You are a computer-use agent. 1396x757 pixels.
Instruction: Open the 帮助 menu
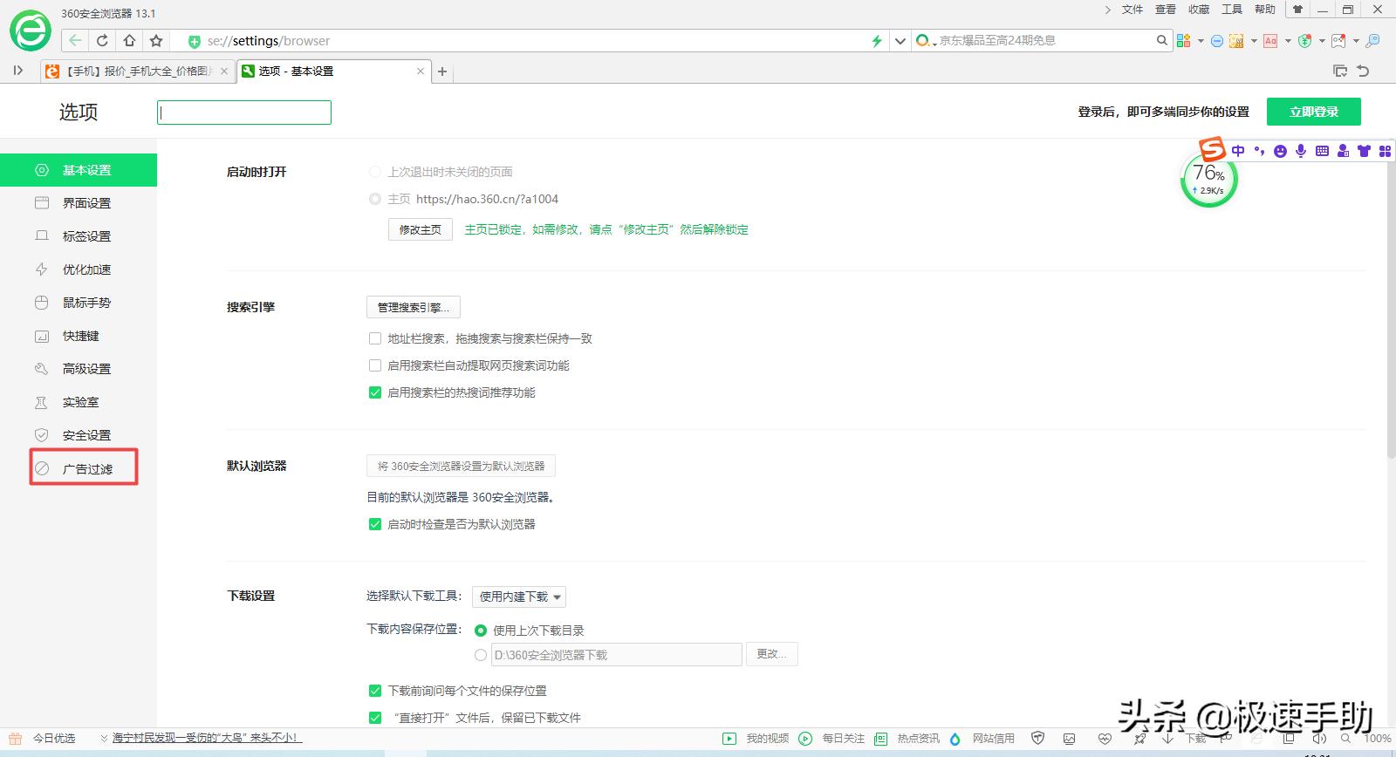(1265, 10)
